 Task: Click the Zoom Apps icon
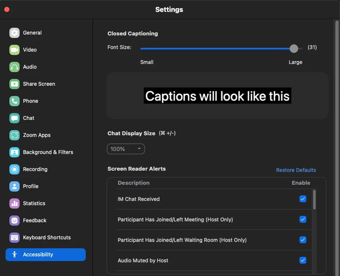pyautogui.click(x=15, y=135)
